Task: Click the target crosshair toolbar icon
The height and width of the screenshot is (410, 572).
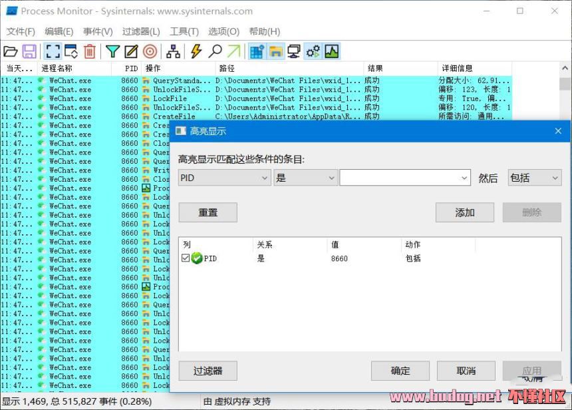Action: (x=150, y=51)
